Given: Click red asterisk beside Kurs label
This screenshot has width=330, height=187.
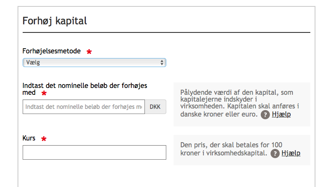Looking at the screenshot, I should tap(44, 139).
